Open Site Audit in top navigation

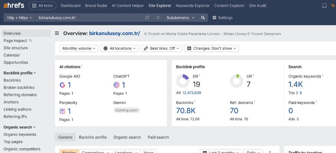pyautogui.click(x=258, y=6)
